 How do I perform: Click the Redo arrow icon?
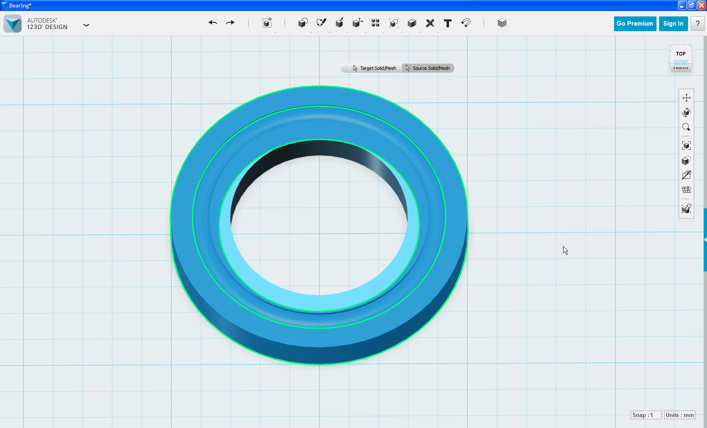[230, 23]
